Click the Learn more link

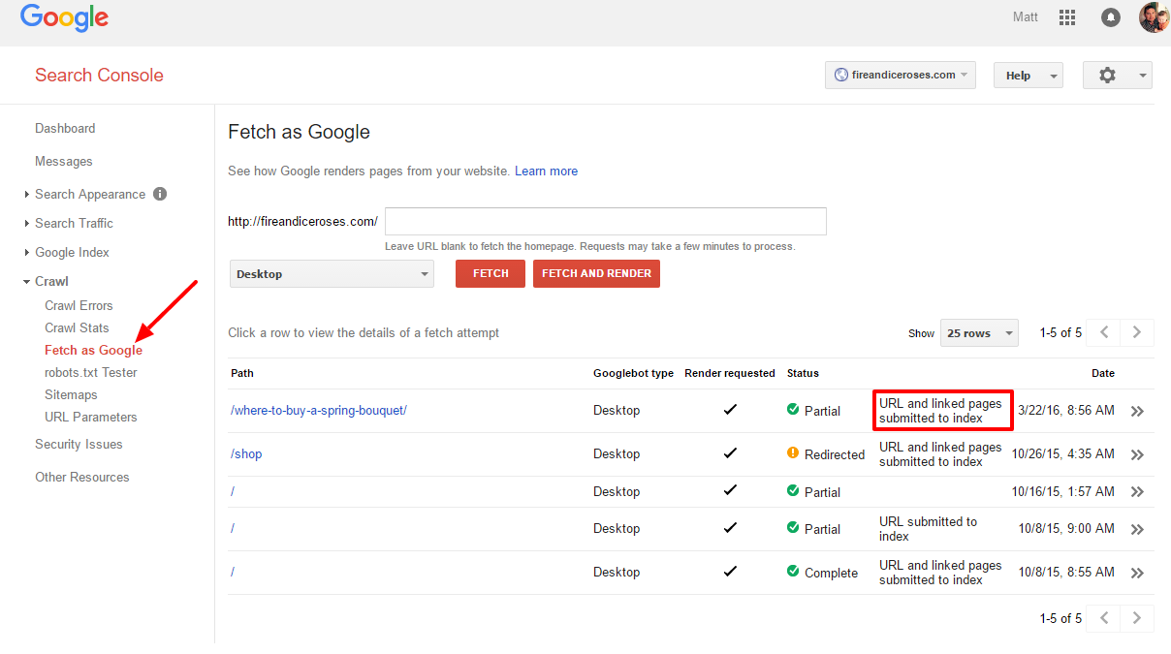pos(546,171)
